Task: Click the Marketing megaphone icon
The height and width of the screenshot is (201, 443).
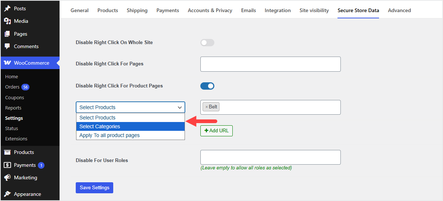Action: point(7,178)
